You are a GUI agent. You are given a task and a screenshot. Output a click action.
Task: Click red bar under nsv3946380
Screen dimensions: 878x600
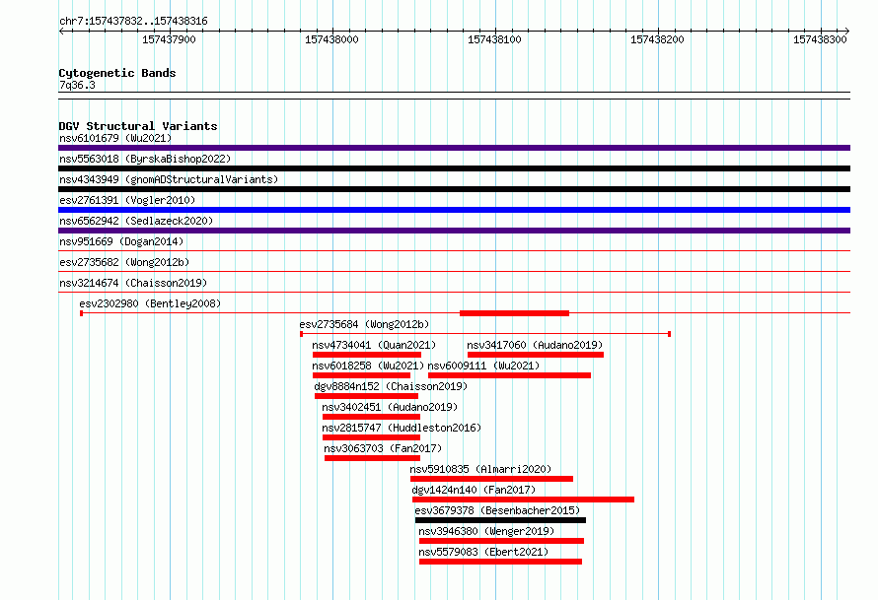coord(501,541)
